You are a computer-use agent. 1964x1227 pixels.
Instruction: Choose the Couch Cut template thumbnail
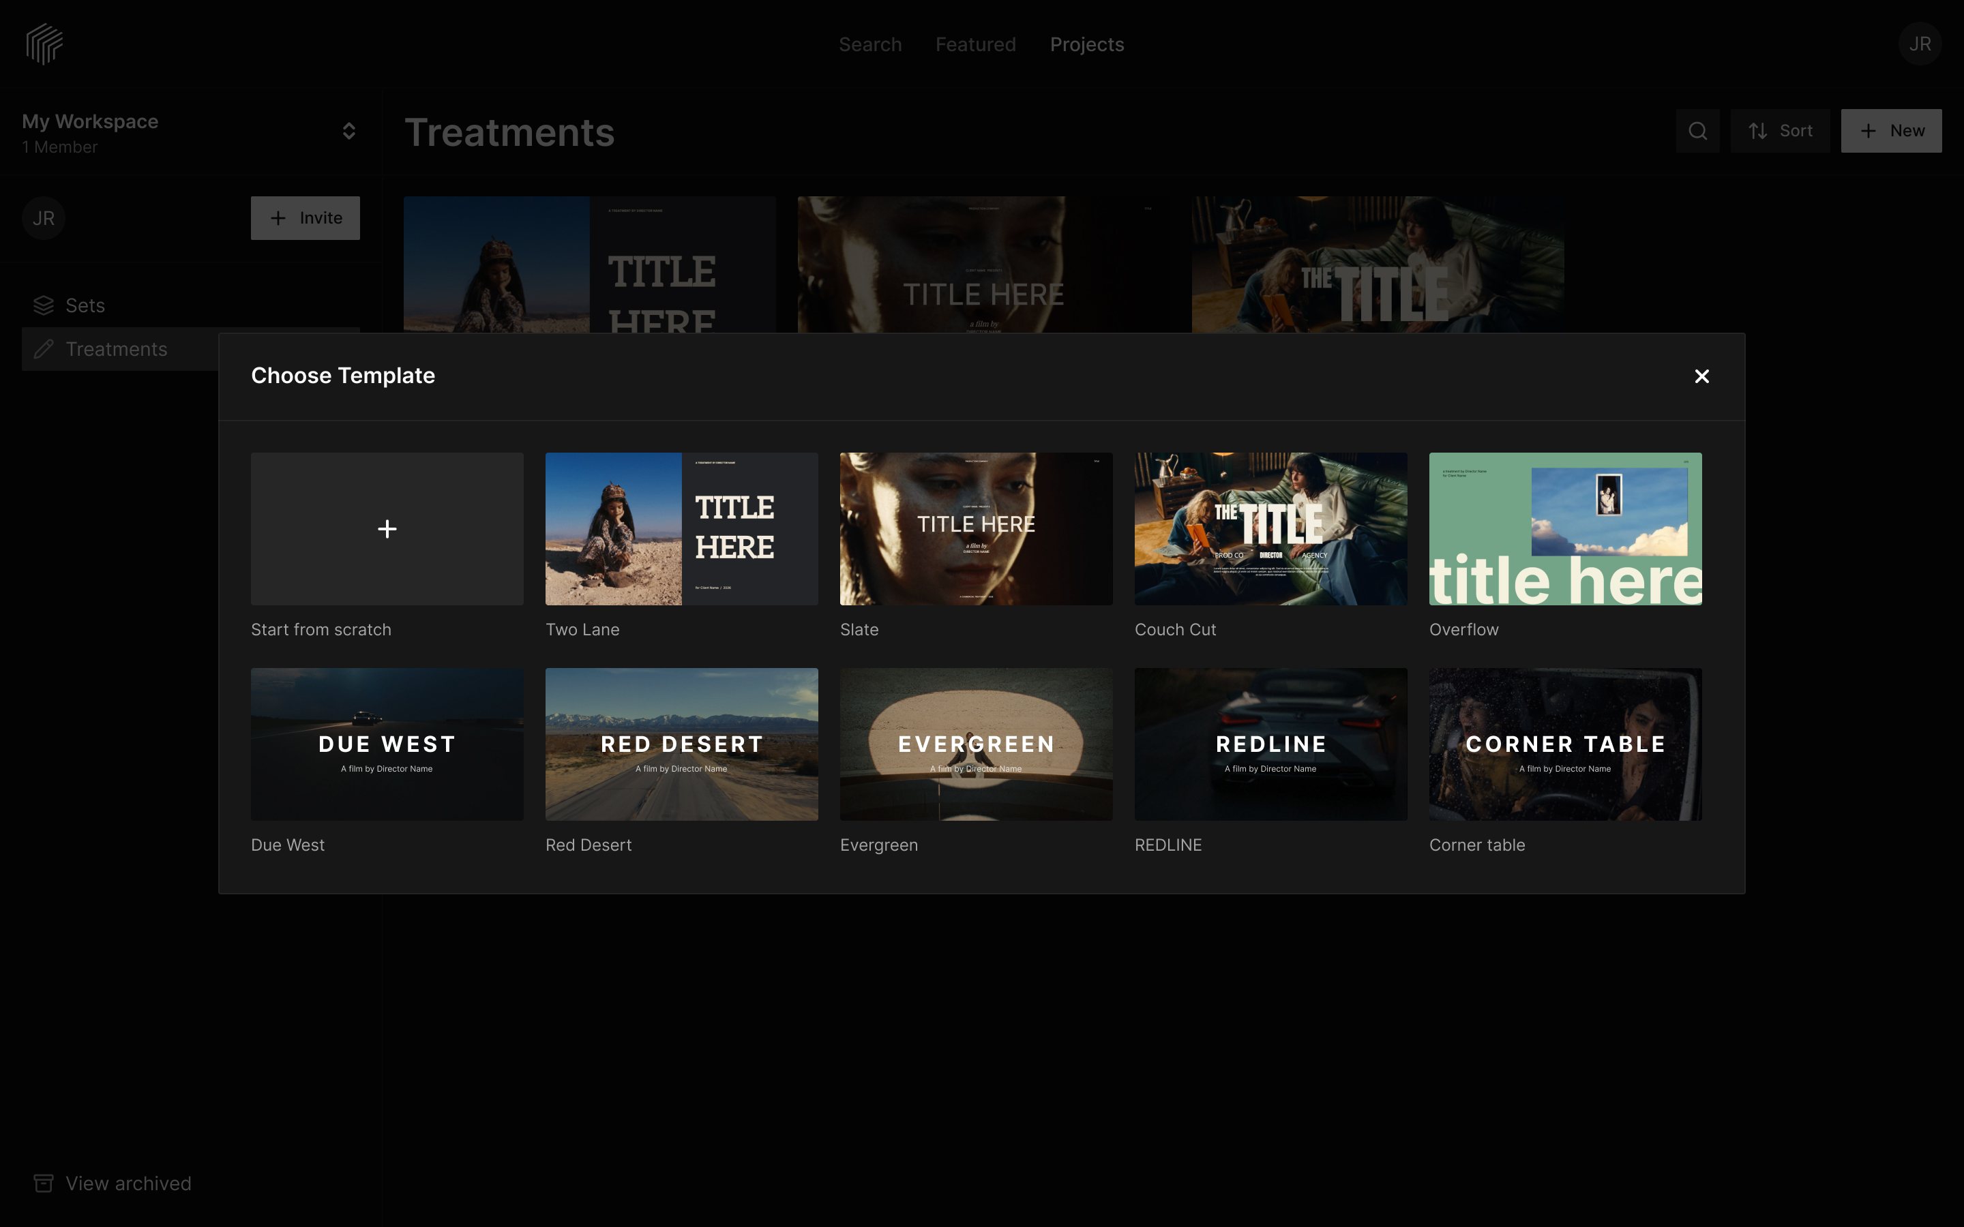(1271, 529)
